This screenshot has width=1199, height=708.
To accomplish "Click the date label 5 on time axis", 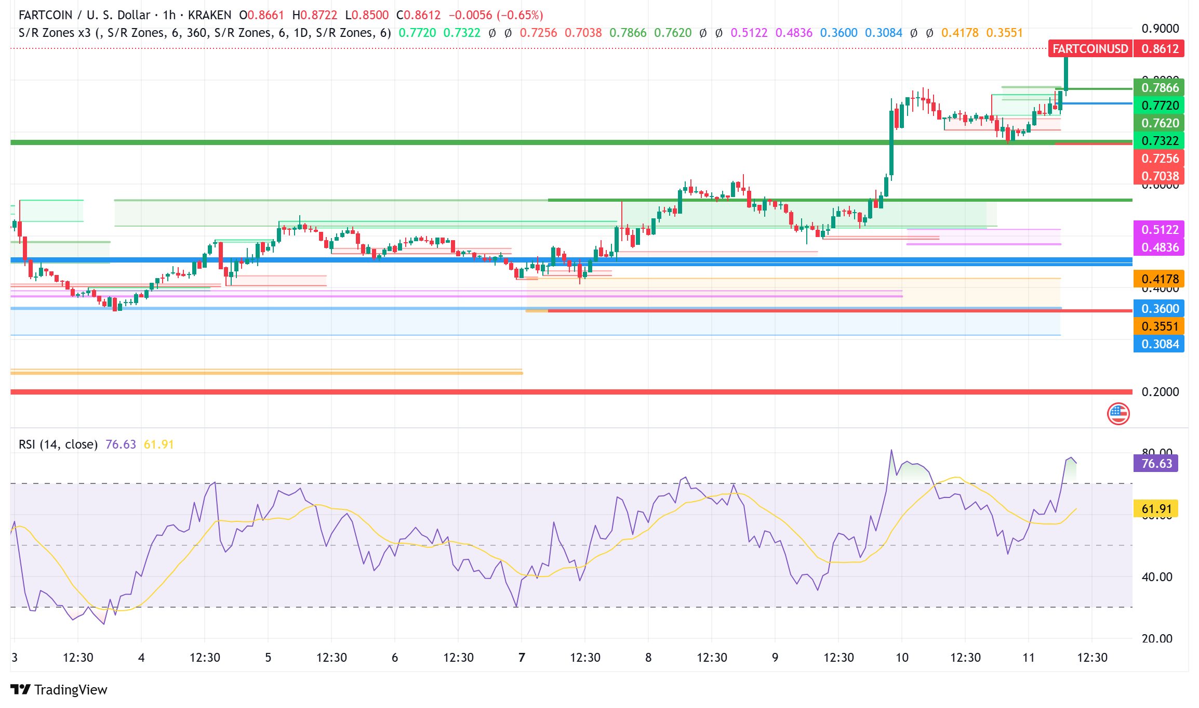I will click(x=268, y=658).
